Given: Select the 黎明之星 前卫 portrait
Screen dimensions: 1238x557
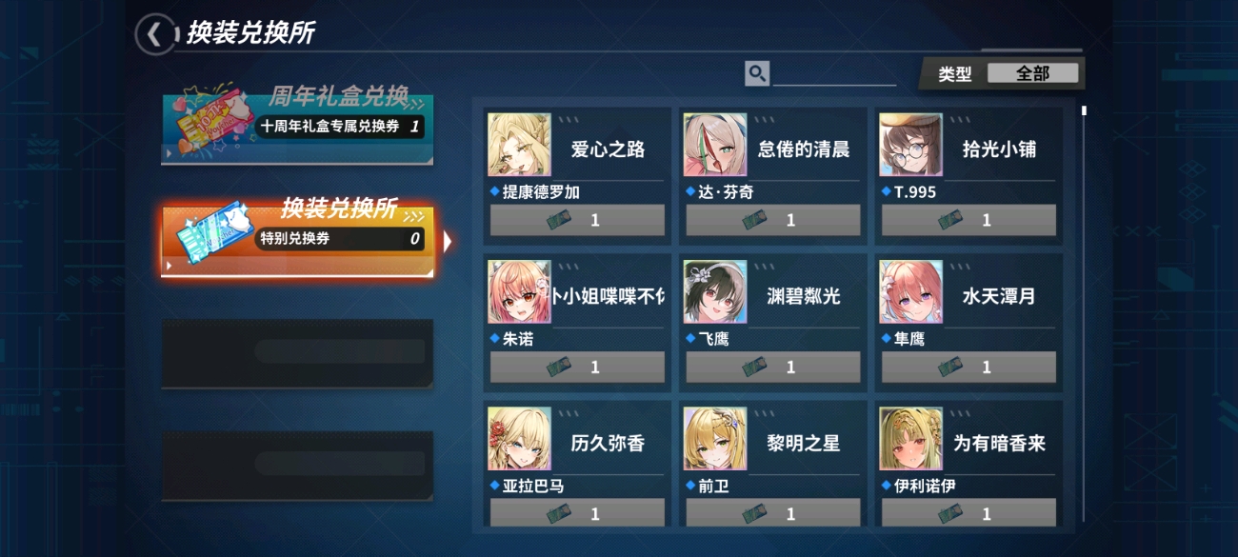Looking at the screenshot, I should (715, 439).
